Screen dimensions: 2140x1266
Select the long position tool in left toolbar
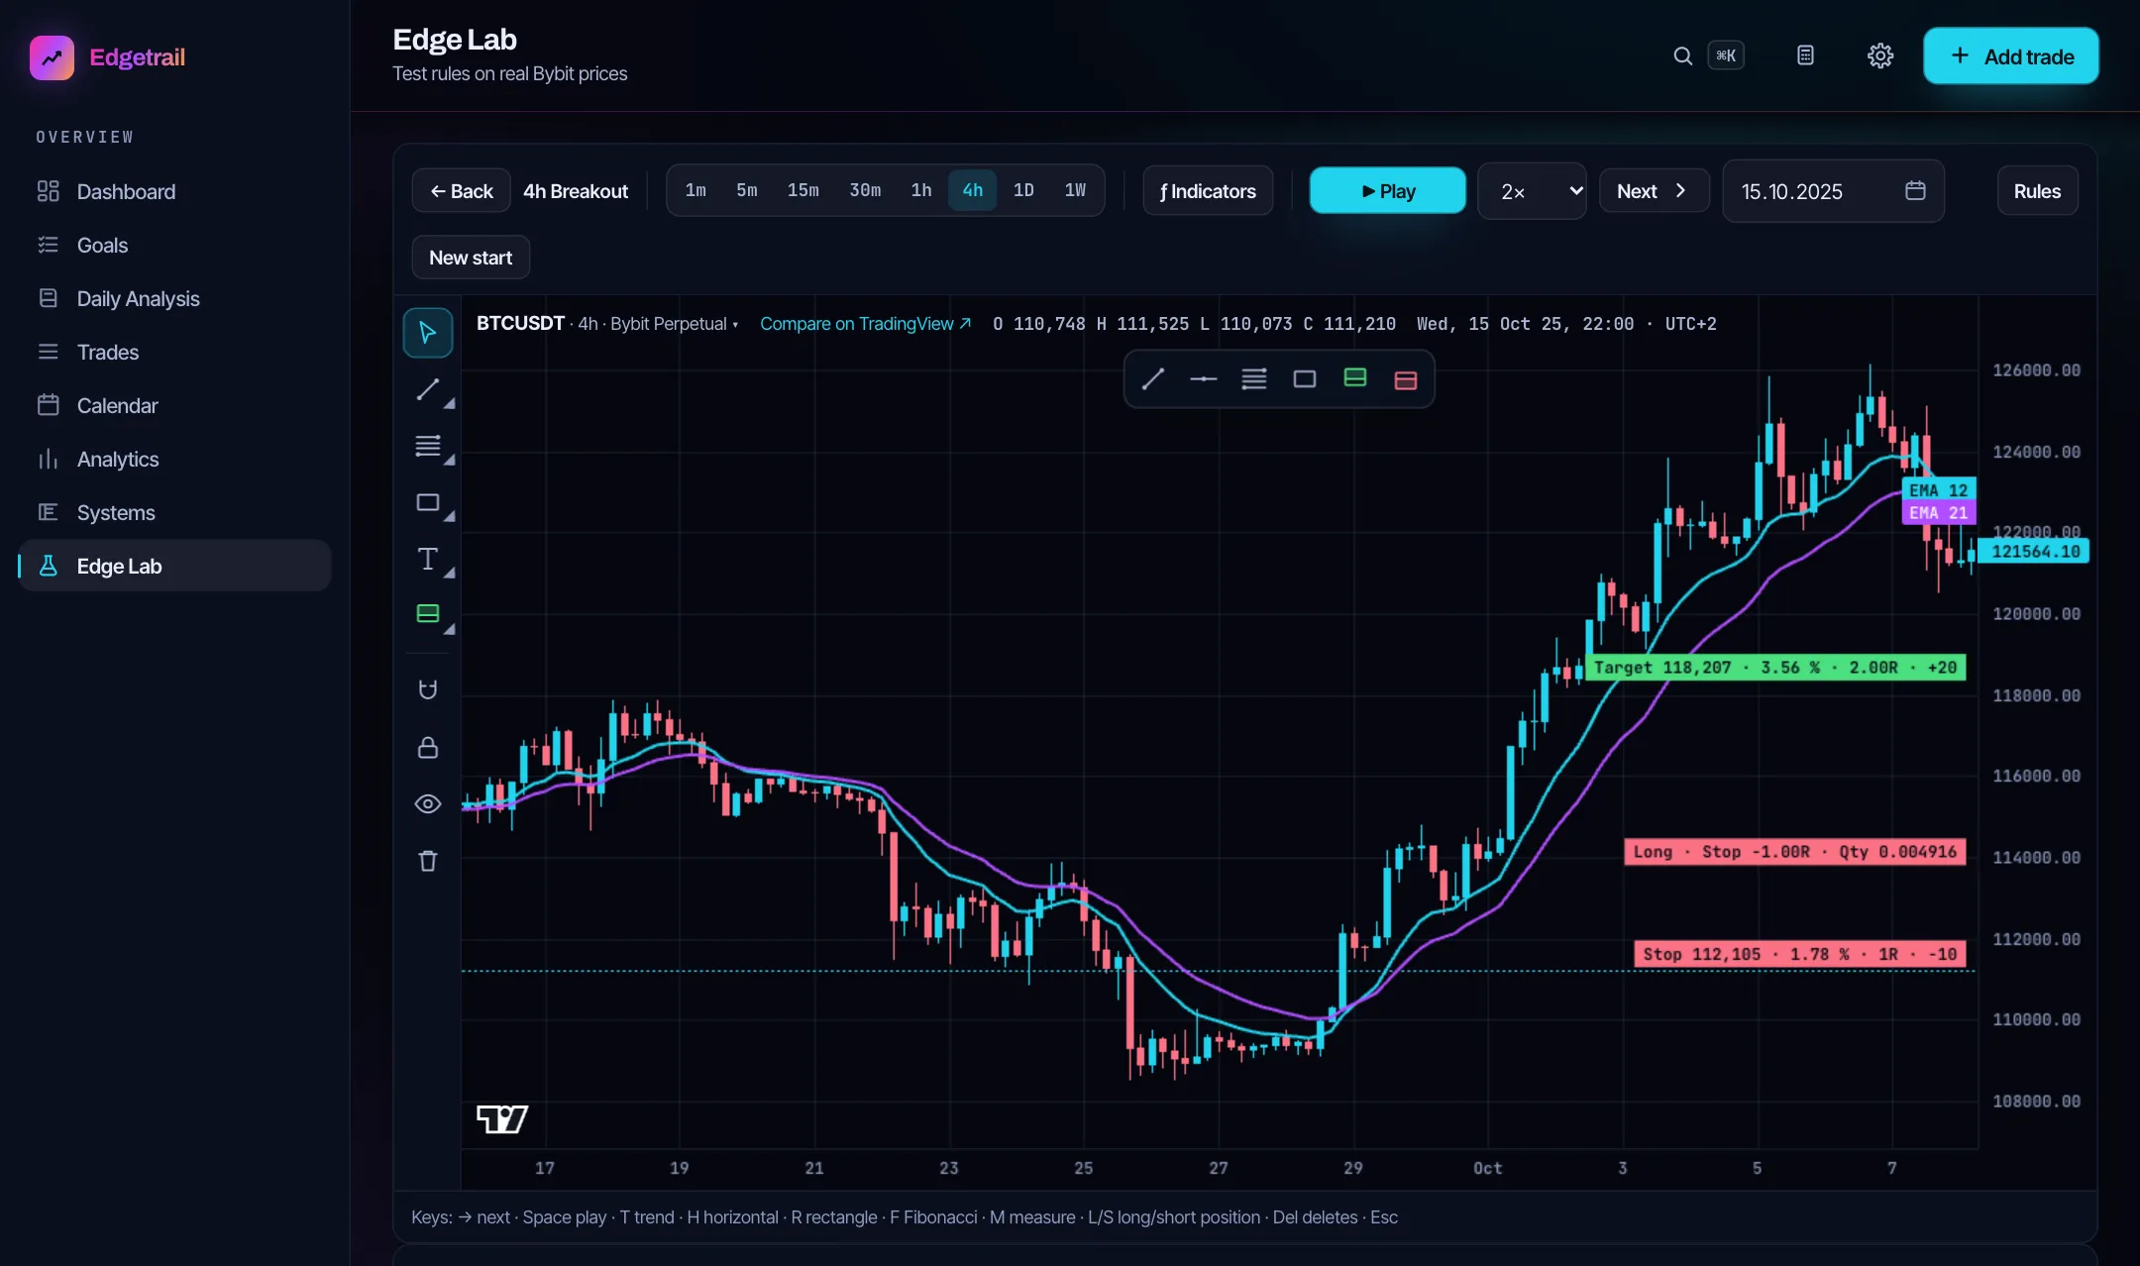tap(428, 614)
